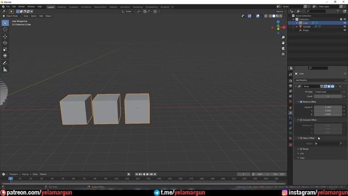The image size is (348, 196).
Task: Select the Cursor tool
Action: 5,29
